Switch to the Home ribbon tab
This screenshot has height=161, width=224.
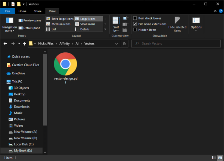(x=22, y=11)
